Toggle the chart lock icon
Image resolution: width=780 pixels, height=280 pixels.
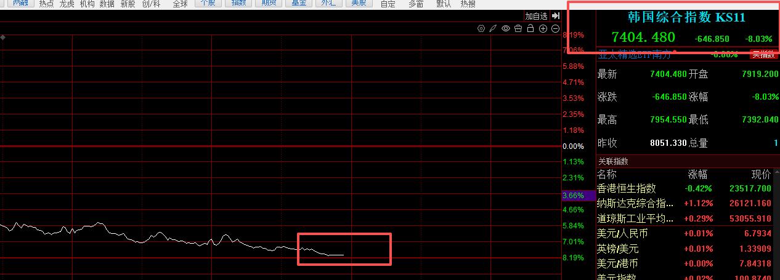click(530, 28)
